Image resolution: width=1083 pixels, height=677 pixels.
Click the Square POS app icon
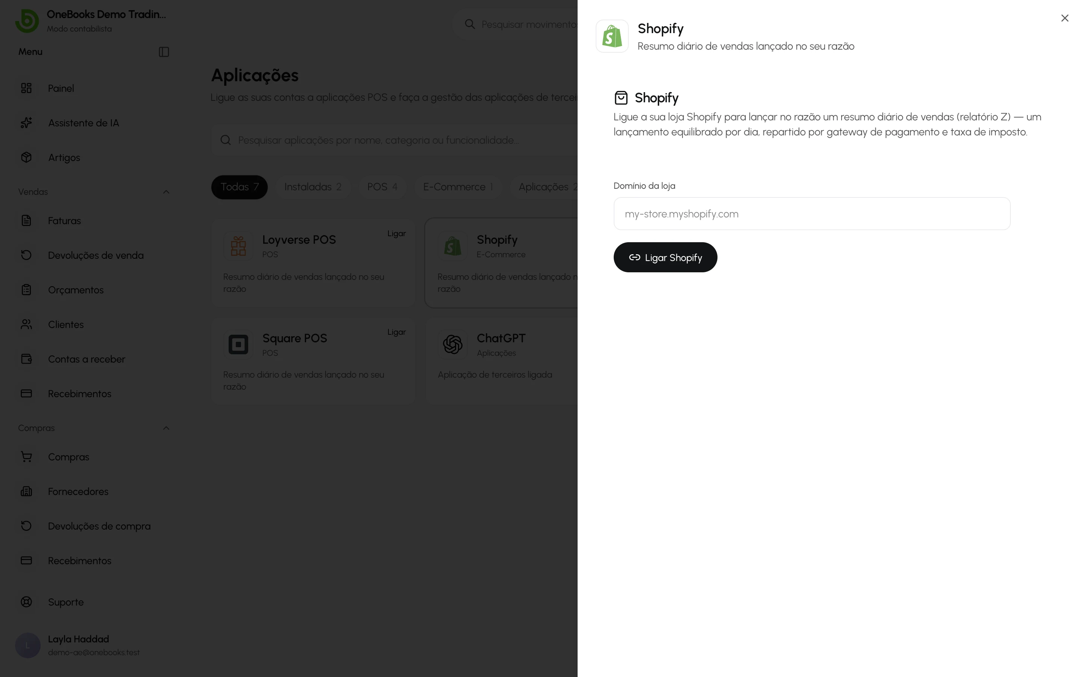click(238, 344)
